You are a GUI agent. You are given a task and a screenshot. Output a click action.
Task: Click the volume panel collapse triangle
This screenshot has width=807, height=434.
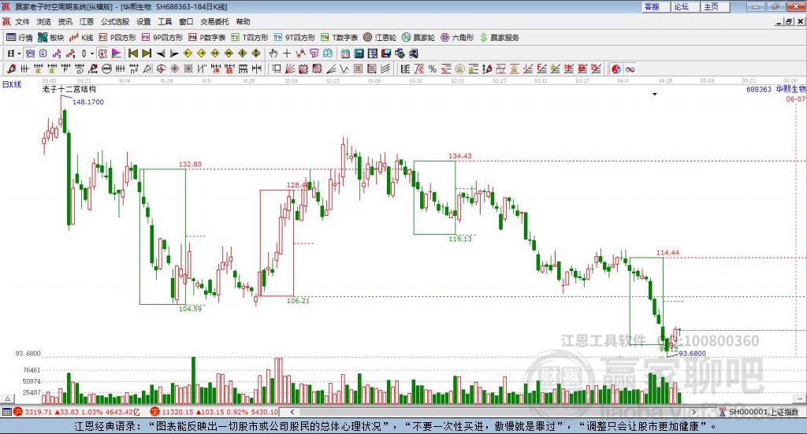click(7, 399)
